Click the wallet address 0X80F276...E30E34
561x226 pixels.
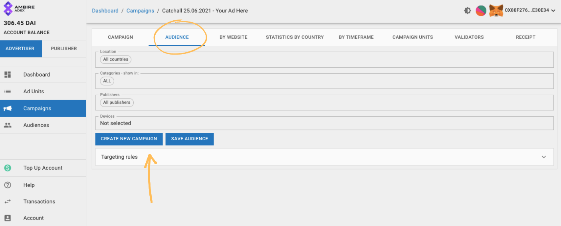coord(527,11)
